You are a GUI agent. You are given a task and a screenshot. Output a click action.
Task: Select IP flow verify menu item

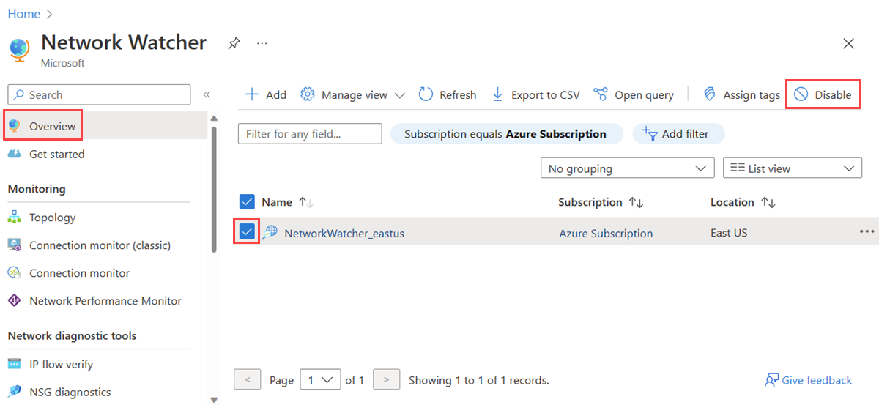(61, 364)
